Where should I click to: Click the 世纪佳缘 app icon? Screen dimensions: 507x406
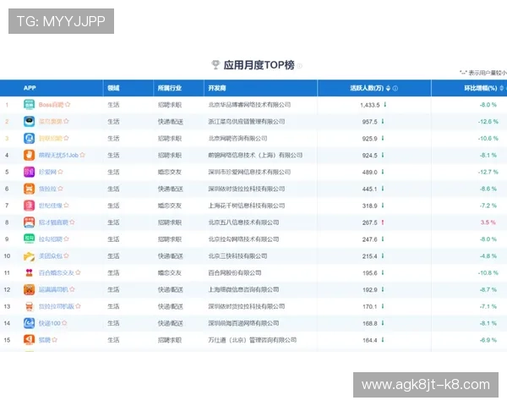pyautogui.click(x=29, y=206)
